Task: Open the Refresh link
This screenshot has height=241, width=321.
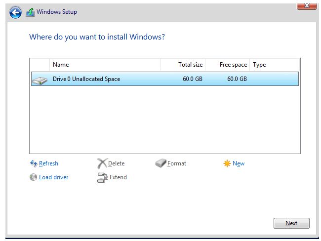Action: (x=48, y=163)
